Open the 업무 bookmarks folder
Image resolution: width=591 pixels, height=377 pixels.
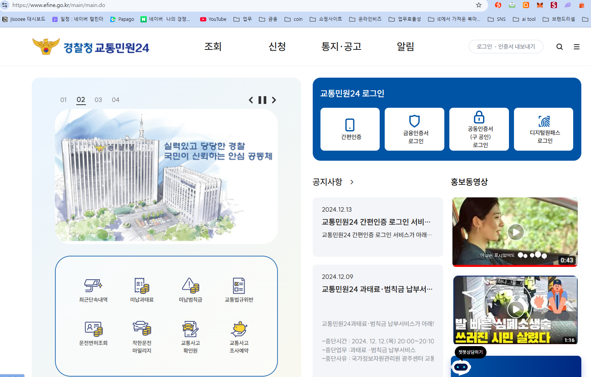(243, 19)
